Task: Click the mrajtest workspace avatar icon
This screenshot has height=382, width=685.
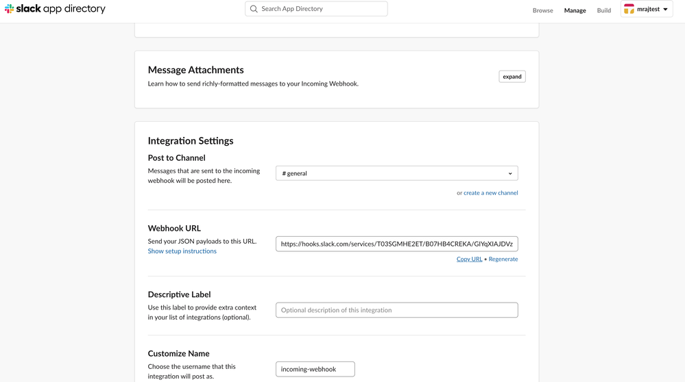Action: (629, 9)
